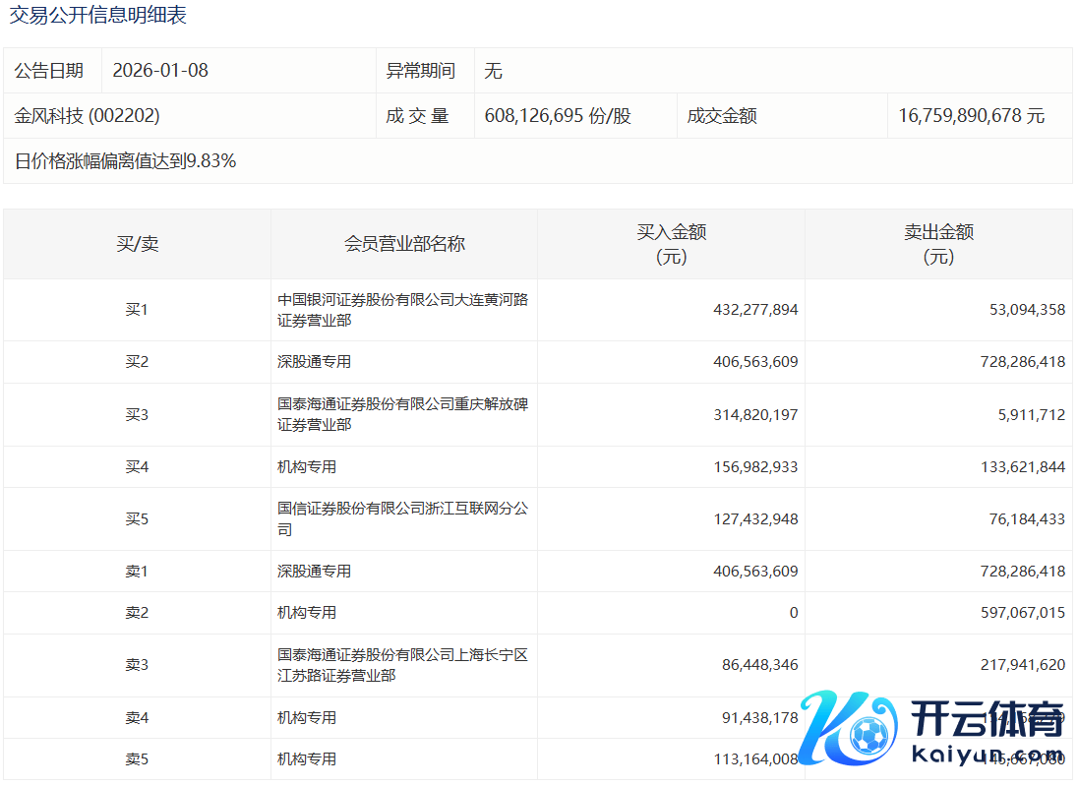Image resolution: width=1078 pixels, height=787 pixels.
Task: Click the 会员营业部名称 column header
Action: [x=404, y=244]
